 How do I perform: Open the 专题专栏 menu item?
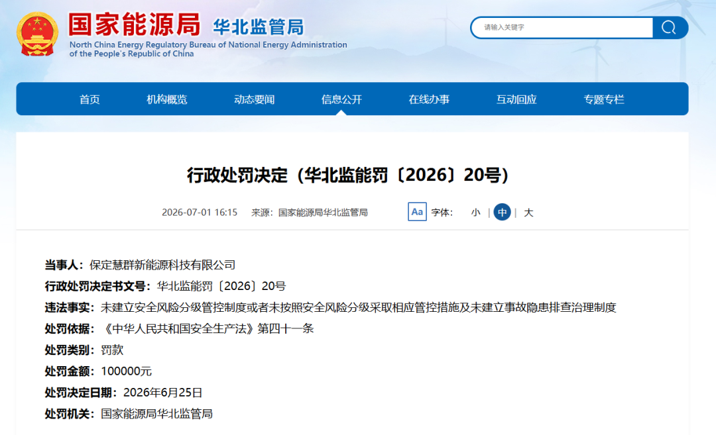point(604,99)
